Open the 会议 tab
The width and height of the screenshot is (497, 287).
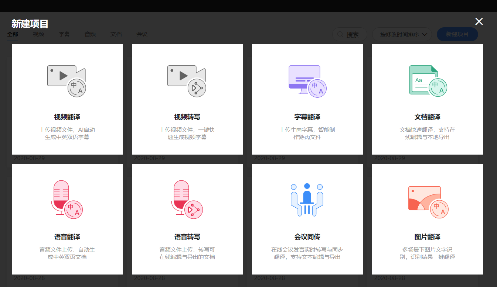(x=142, y=34)
